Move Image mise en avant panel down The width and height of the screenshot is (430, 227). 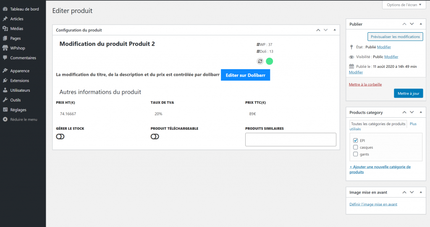click(412, 192)
